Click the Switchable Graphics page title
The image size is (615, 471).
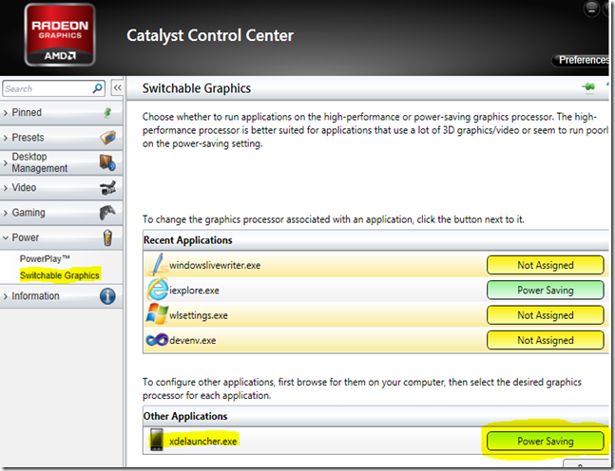point(197,88)
